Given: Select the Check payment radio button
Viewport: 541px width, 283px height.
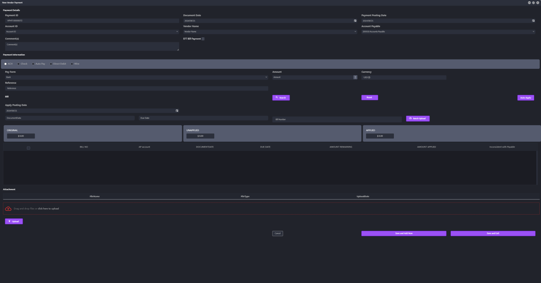Looking at the screenshot, I should [x=19, y=64].
